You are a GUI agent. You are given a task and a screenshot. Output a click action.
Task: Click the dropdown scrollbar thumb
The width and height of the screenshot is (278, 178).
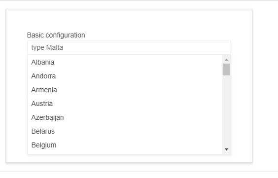(226, 70)
